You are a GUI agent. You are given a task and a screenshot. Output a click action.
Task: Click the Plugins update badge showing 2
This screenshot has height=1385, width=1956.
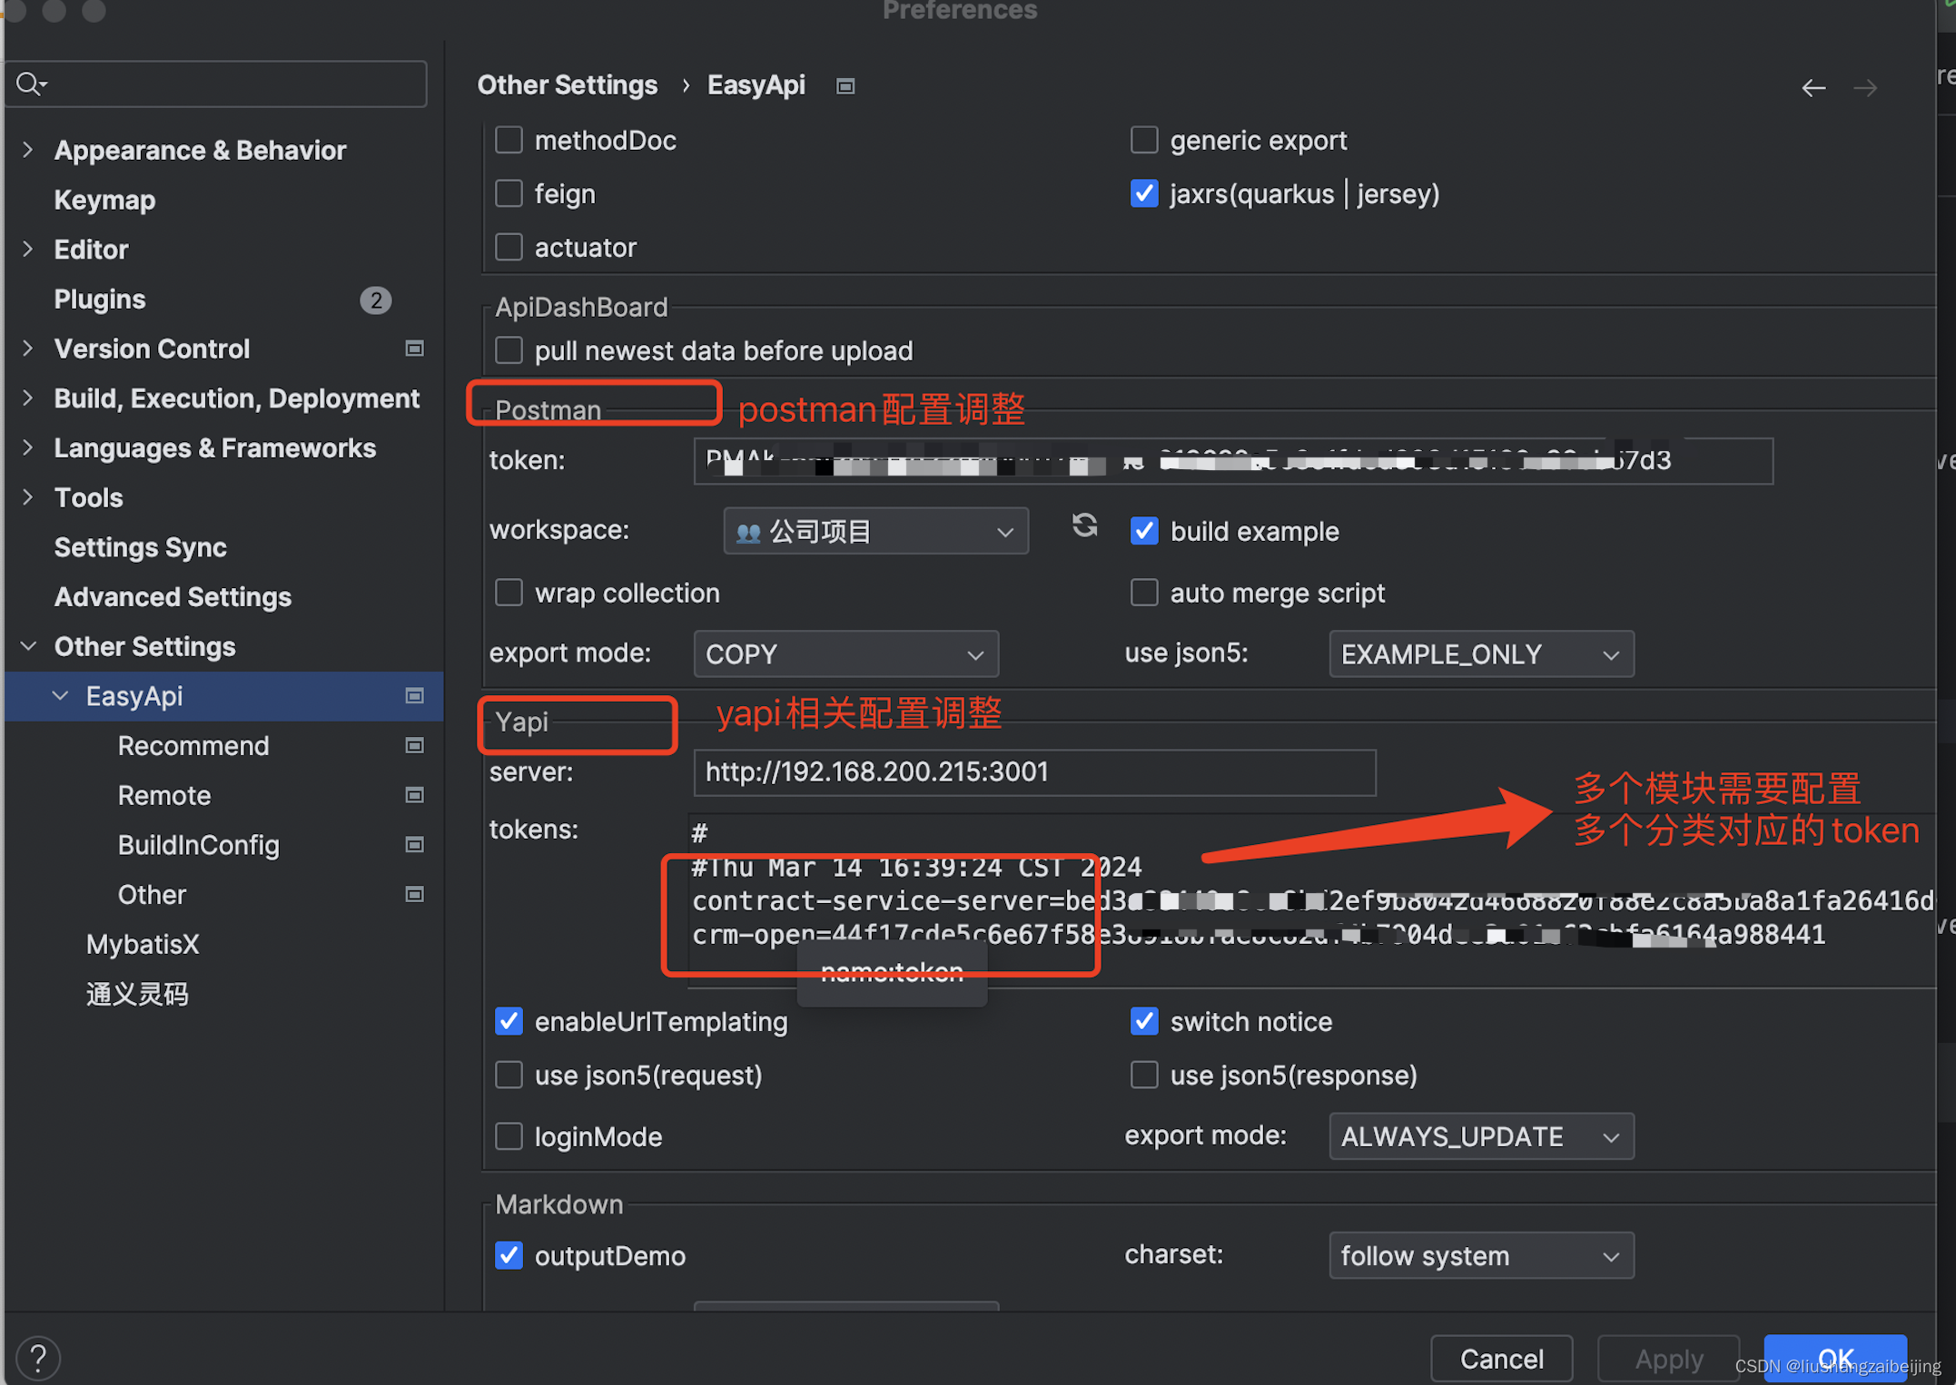point(375,300)
